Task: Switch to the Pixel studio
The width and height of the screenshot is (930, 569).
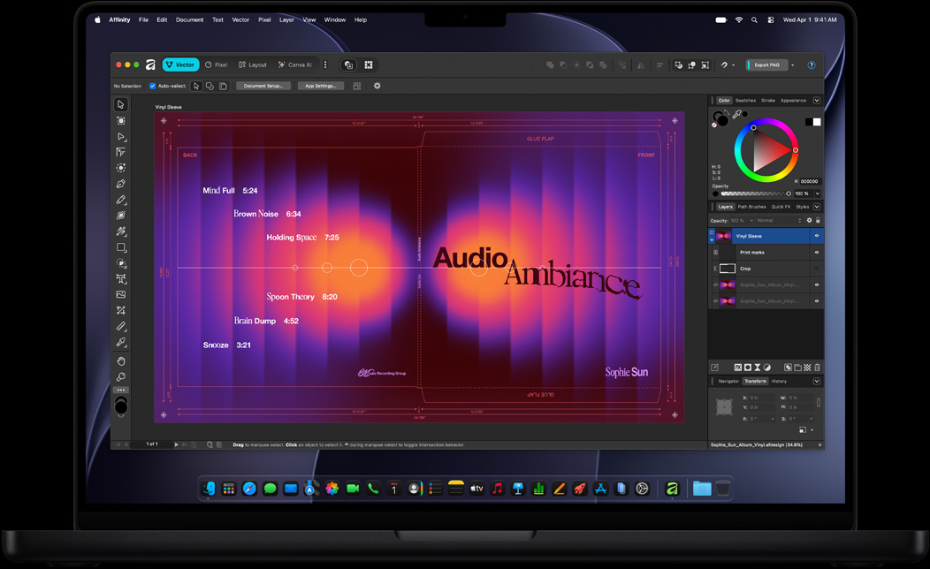Action: click(x=217, y=64)
